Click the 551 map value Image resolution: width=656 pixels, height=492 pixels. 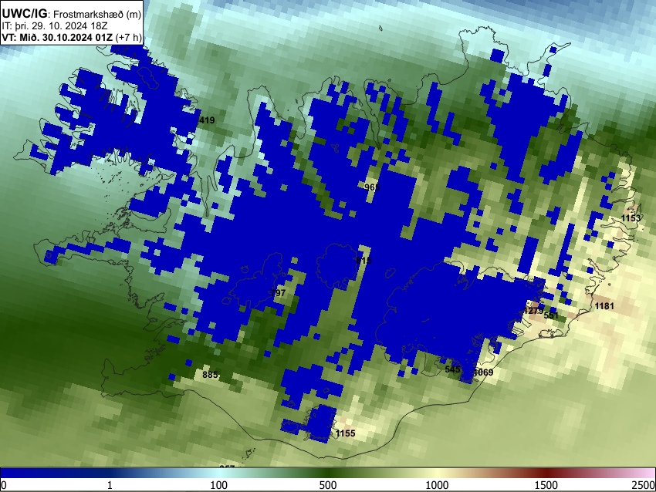[551, 315]
